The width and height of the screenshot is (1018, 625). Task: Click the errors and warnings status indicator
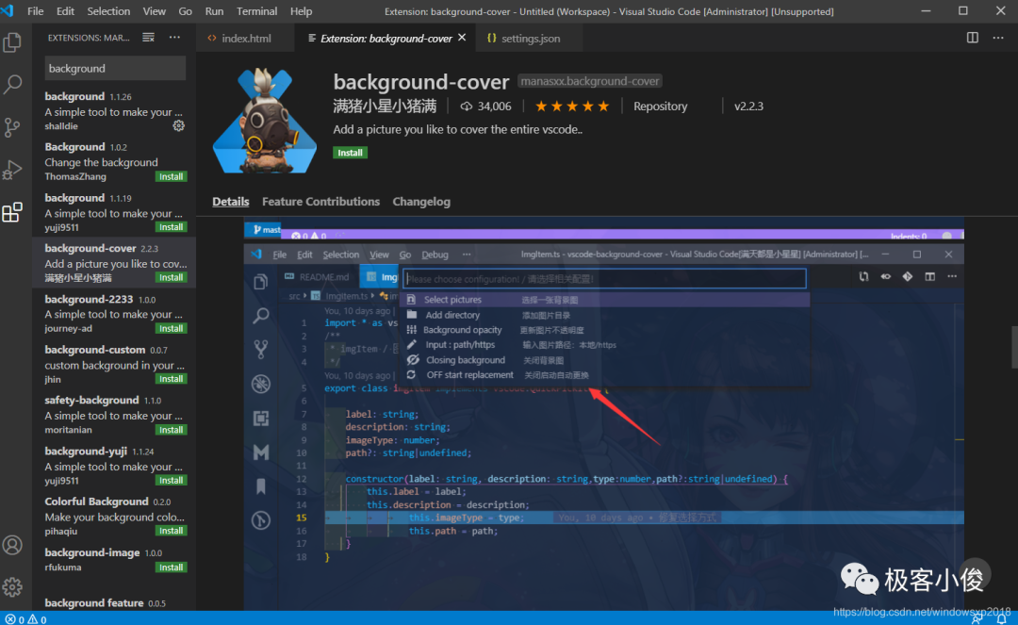(26, 619)
